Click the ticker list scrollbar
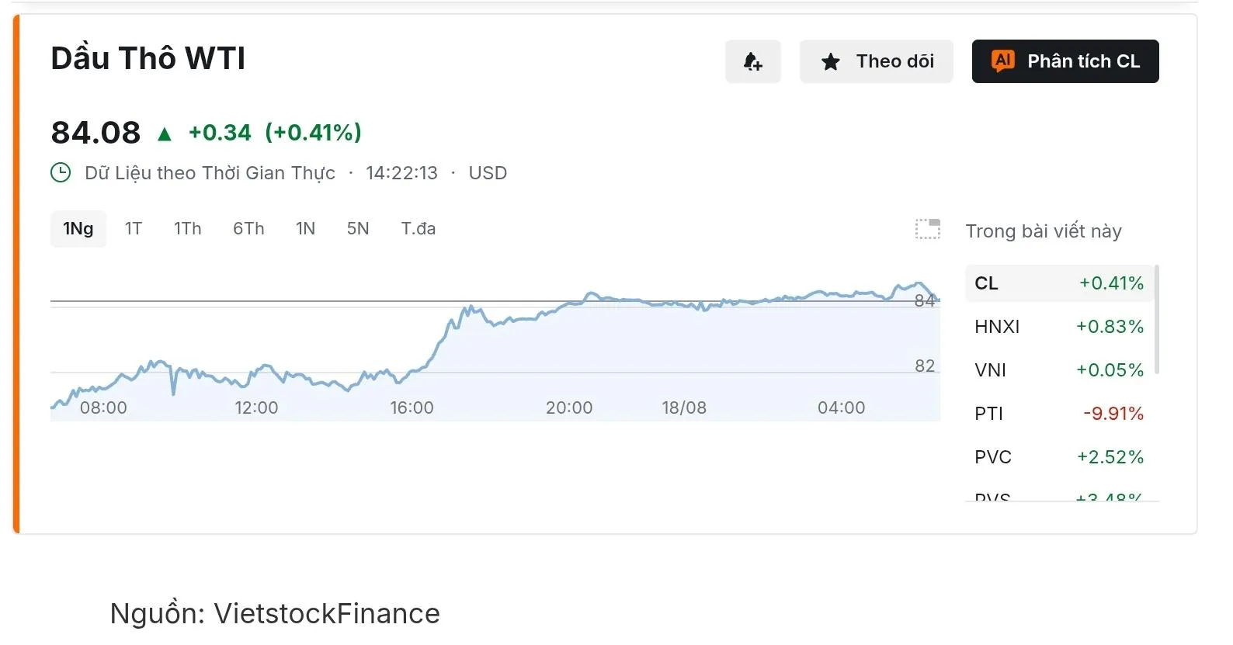This screenshot has height=645, width=1233. click(x=1157, y=320)
